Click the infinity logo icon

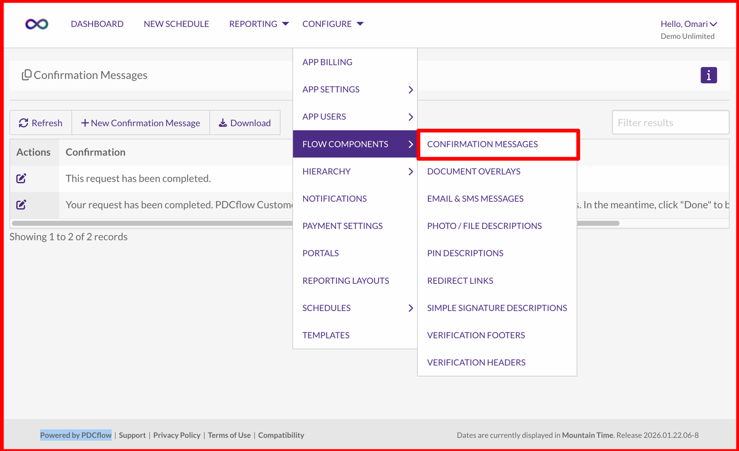coord(37,24)
